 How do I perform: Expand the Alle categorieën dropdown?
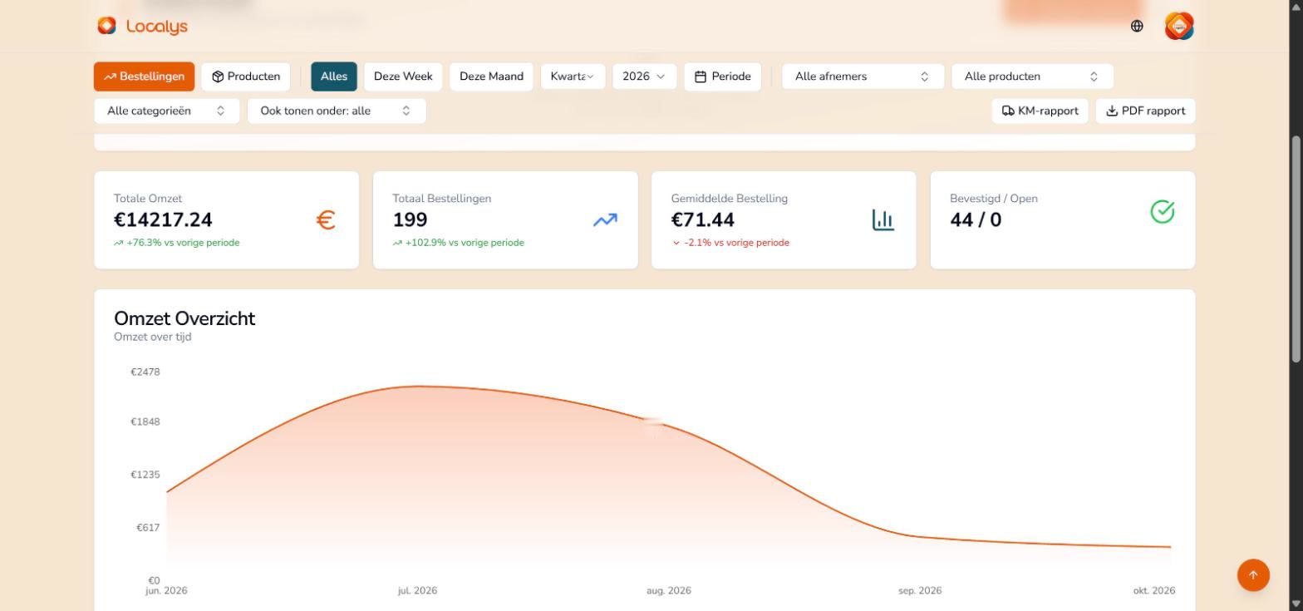point(166,111)
